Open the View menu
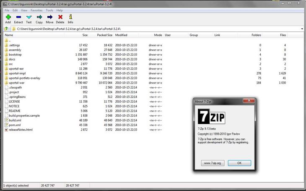306x191 pixels. (x=24, y=10)
